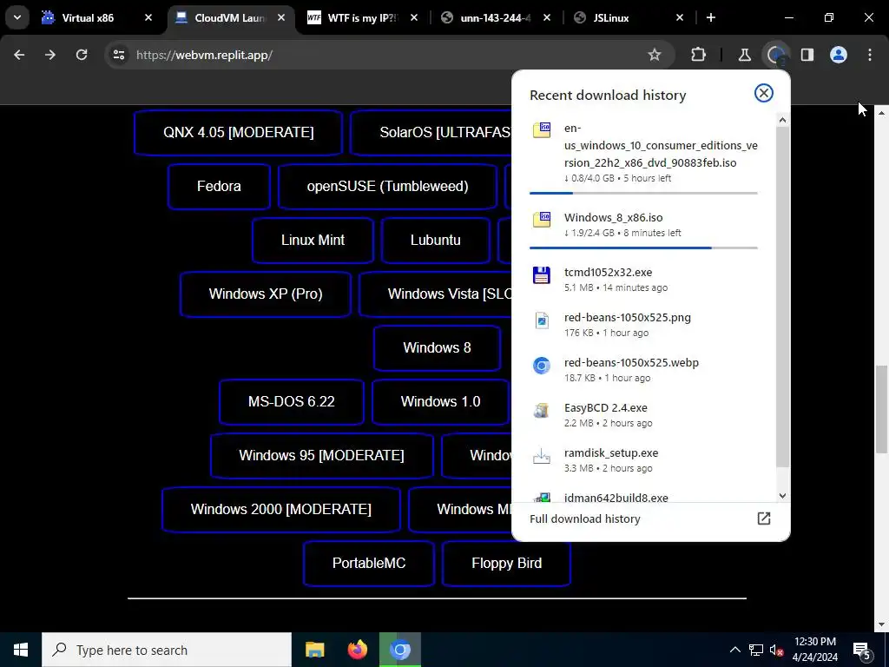This screenshot has height=667, width=889.
Task: Open the Extensions puzzle icon
Action: coord(699,55)
